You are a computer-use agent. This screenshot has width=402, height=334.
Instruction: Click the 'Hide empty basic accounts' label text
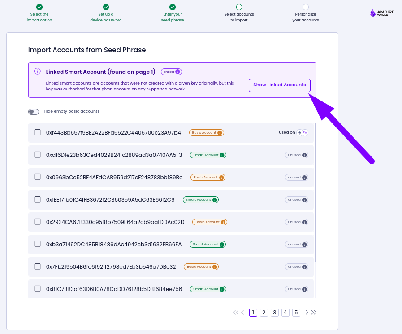click(72, 111)
